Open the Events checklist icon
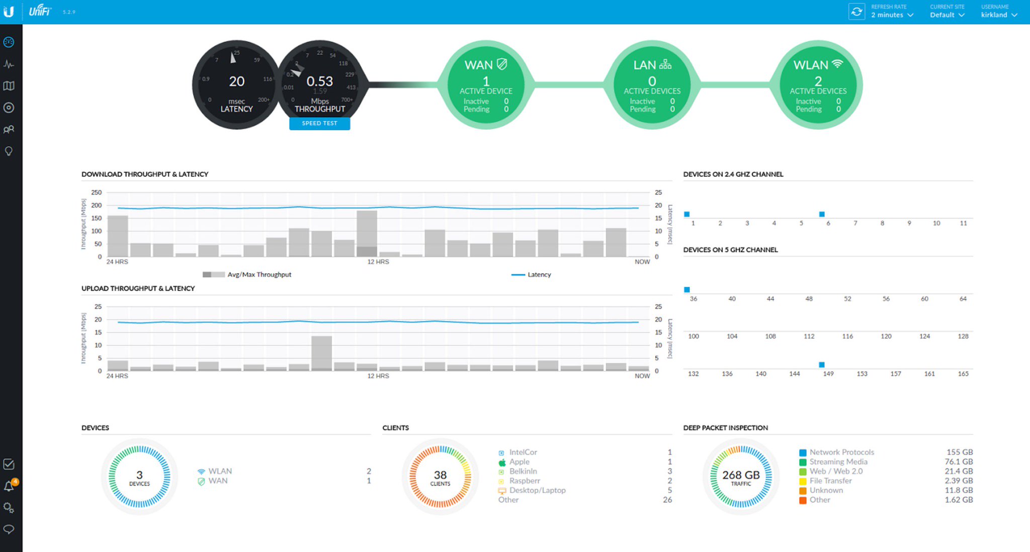The width and height of the screenshot is (1030, 552). click(x=9, y=464)
